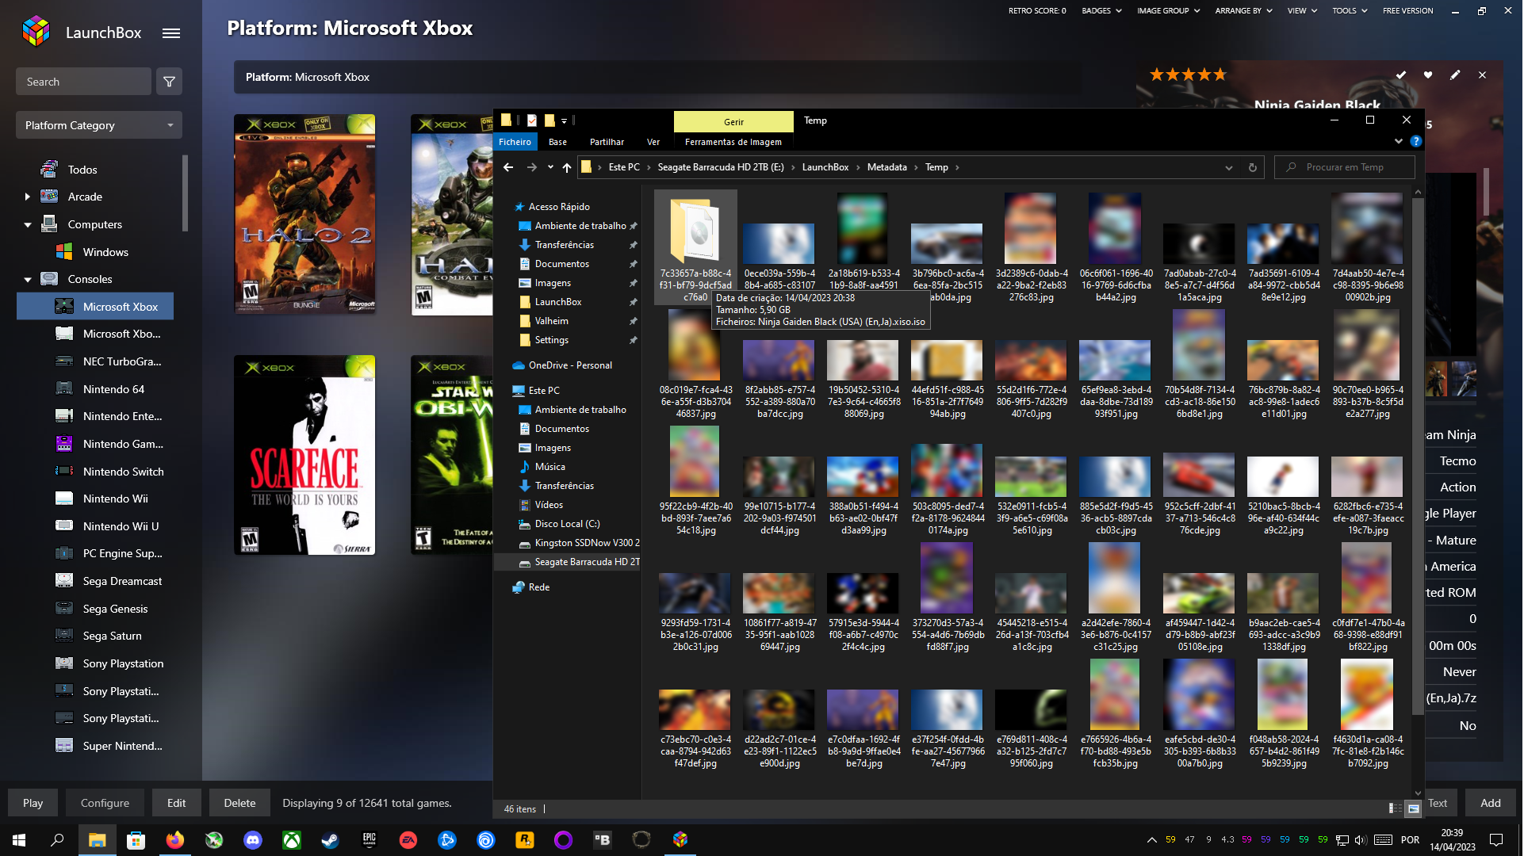Open the Base ribbon tab
The image size is (1524, 856).
(x=558, y=142)
